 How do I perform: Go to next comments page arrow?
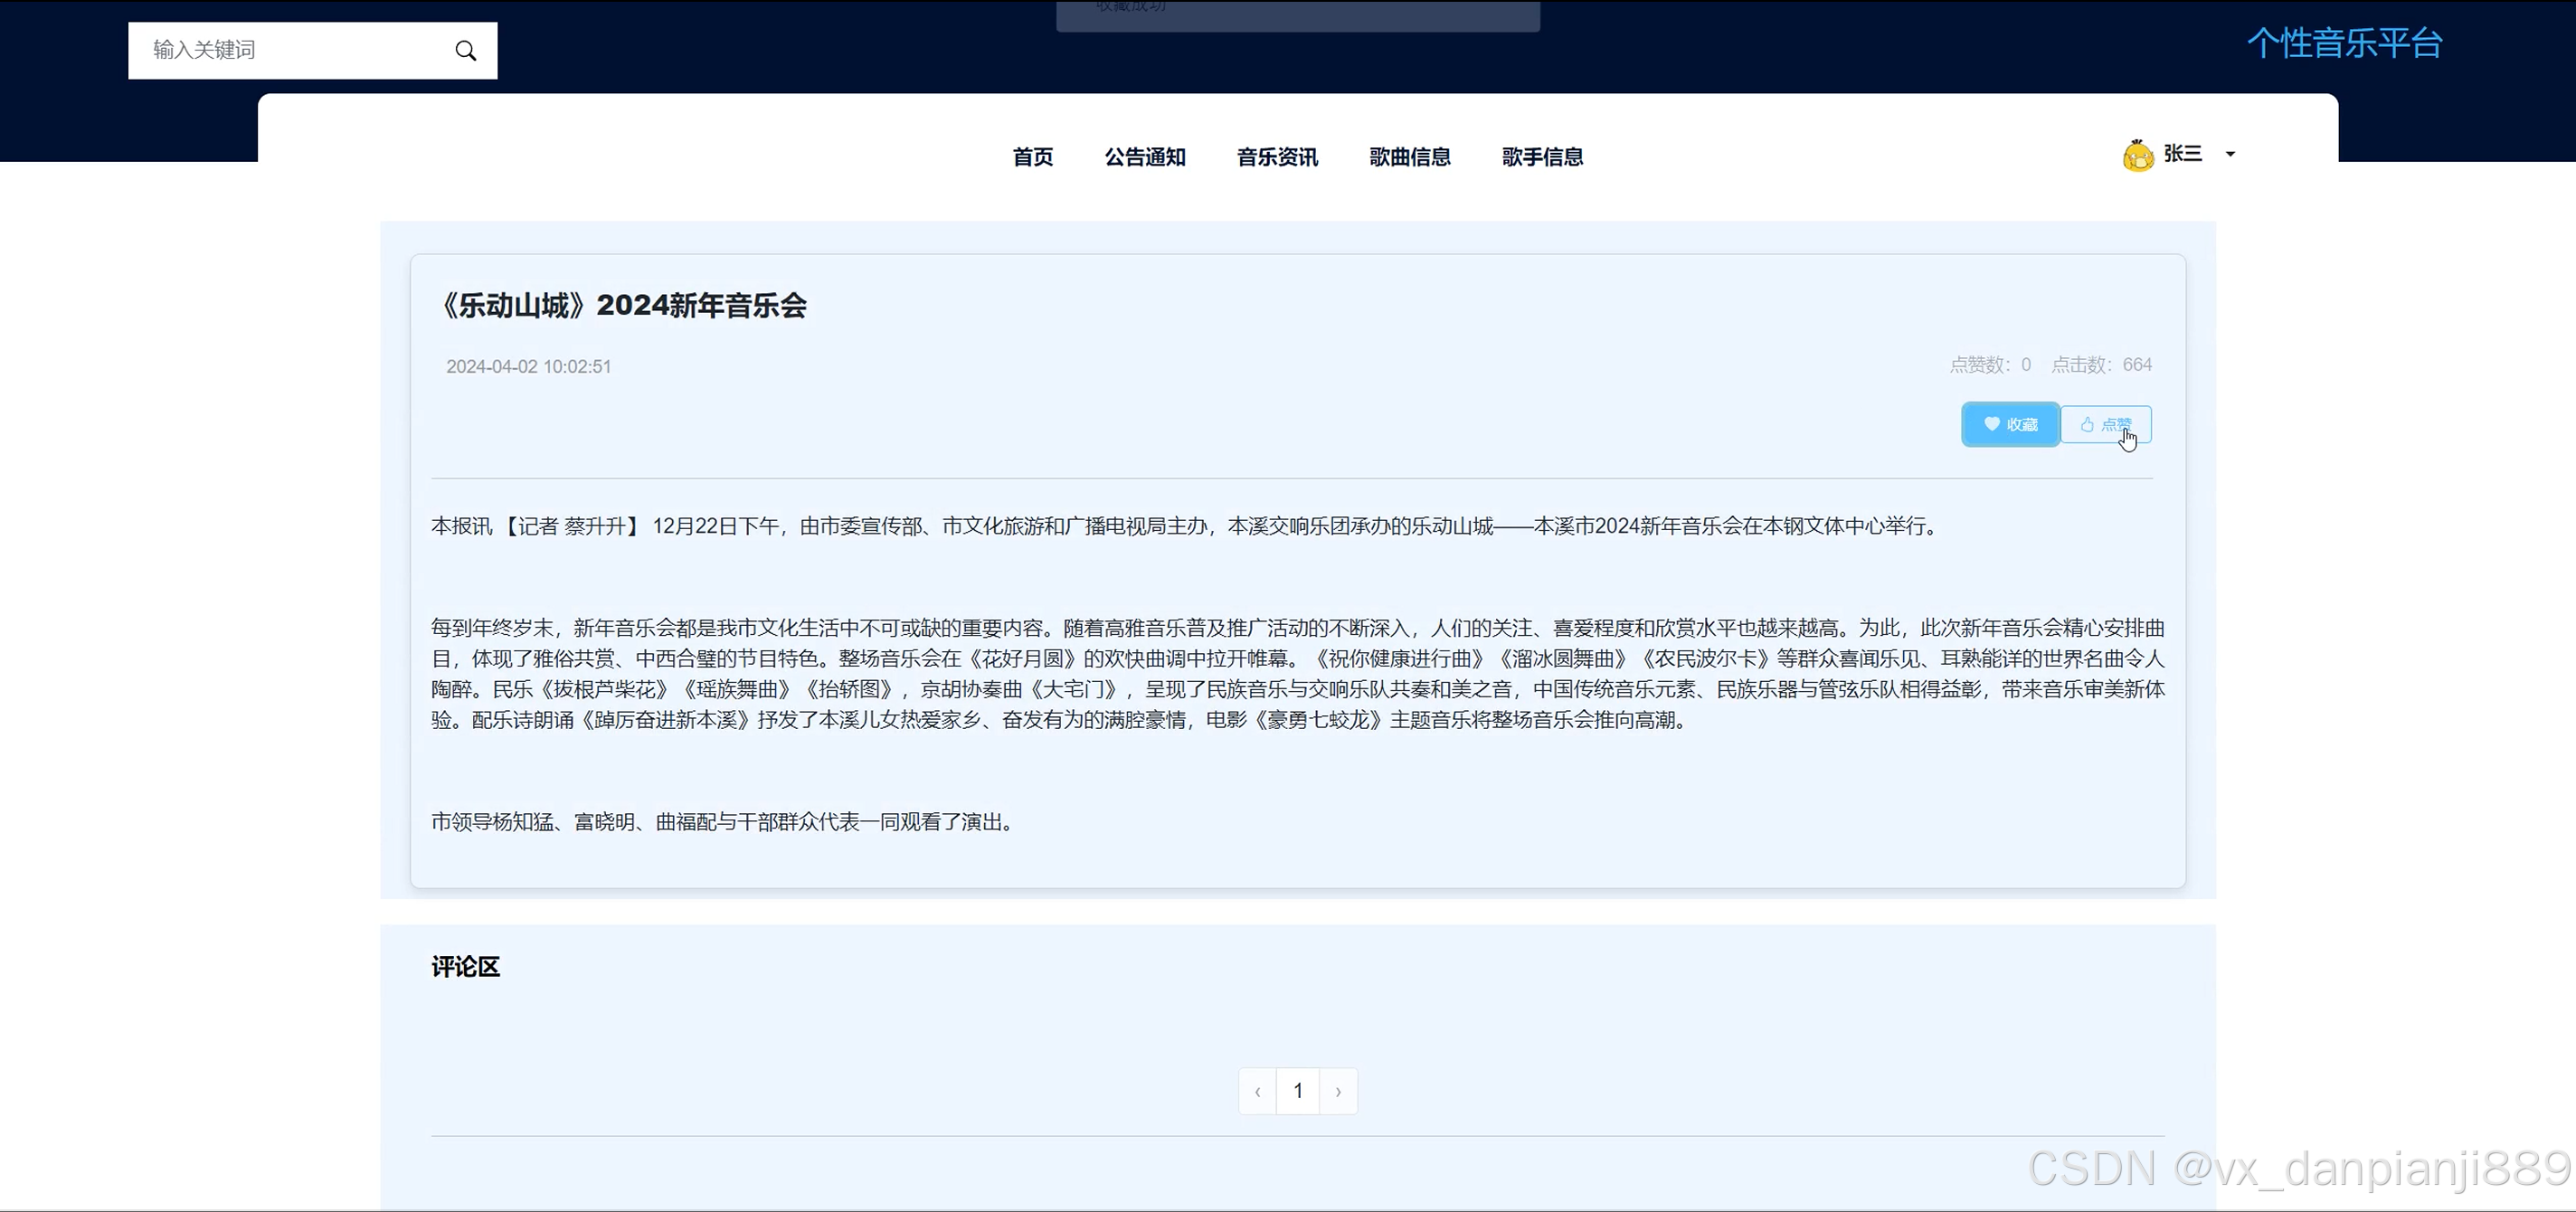click(1338, 1091)
